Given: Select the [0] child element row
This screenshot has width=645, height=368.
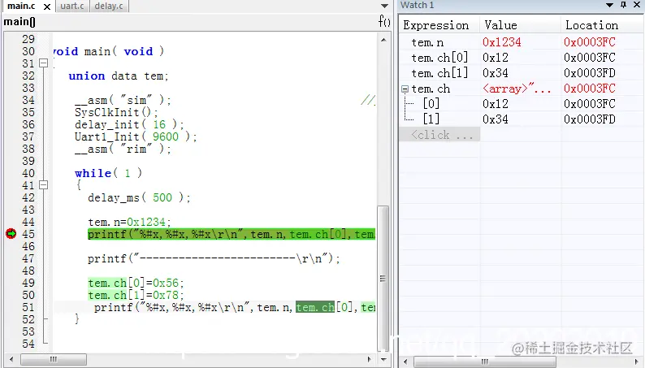Looking at the screenshot, I should tap(431, 104).
